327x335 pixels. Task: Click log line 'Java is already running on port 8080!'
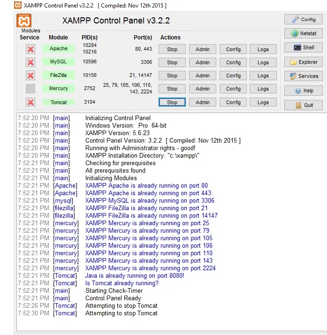[x=135, y=275]
